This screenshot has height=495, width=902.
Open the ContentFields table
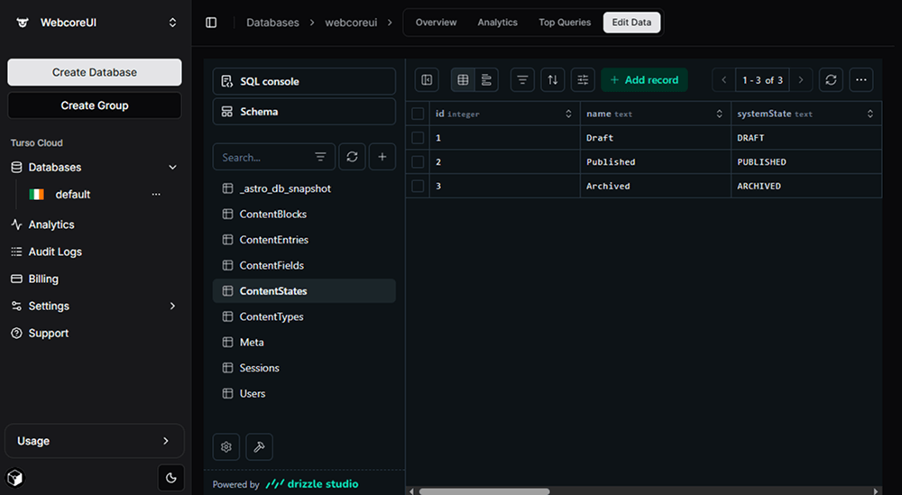click(x=304, y=265)
